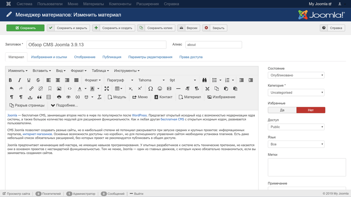Image resolution: width=351 pixels, height=197 pixels.
Task: Open Справка help button in toolbar
Action: (332, 28)
